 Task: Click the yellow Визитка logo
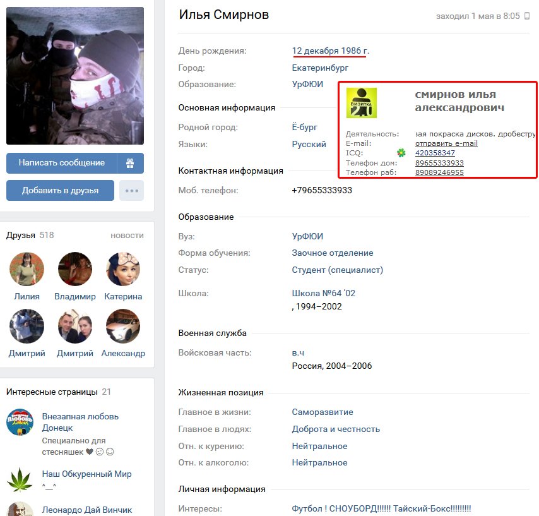[x=361, y=103]
